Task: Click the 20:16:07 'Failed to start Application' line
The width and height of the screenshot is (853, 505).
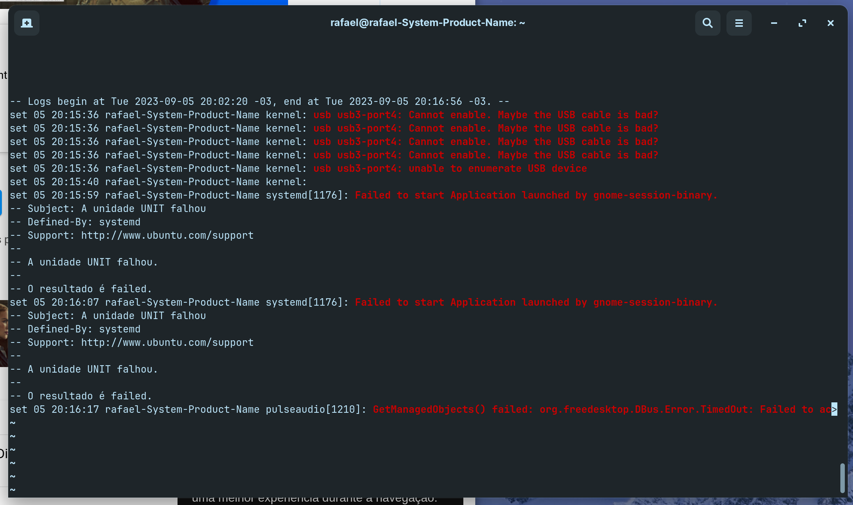Action: pos(364,302)
